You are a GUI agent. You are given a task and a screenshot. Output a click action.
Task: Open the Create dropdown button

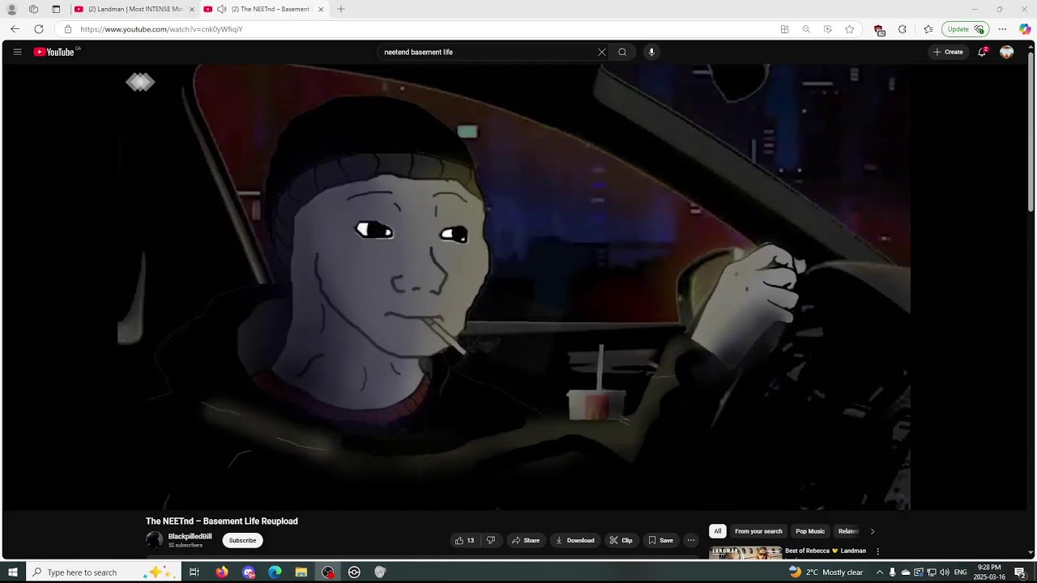[x=948, y=52]
